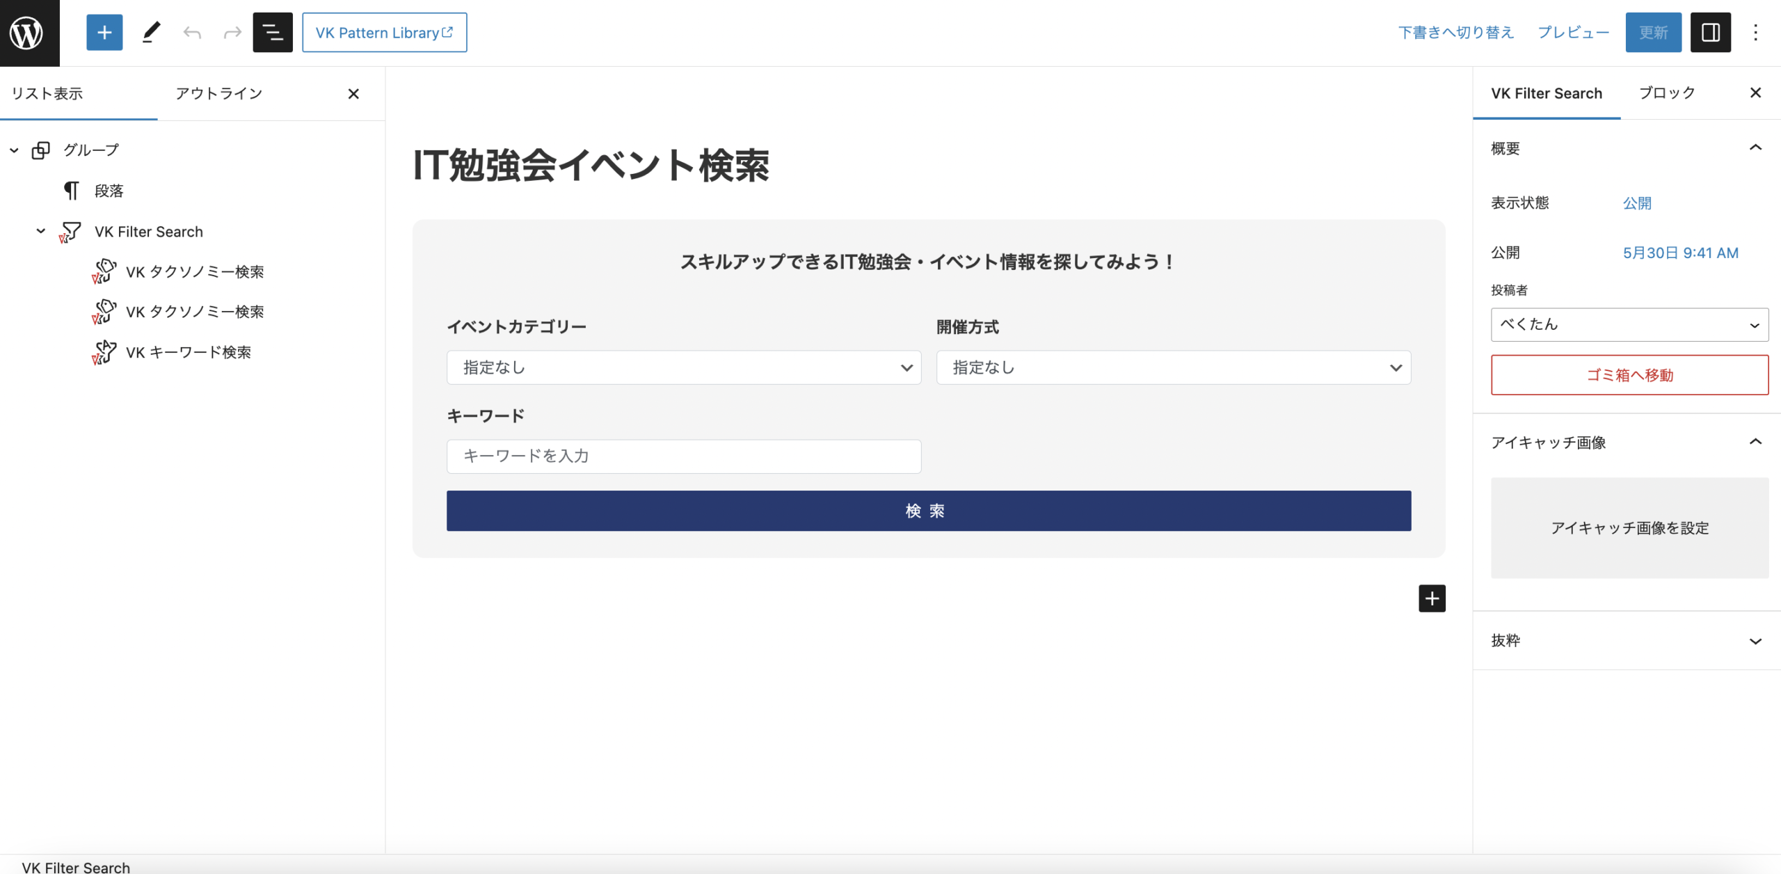Click the WordPress logo
Viewport: 1781px width, 874px height.
click(x=28, y=32)
